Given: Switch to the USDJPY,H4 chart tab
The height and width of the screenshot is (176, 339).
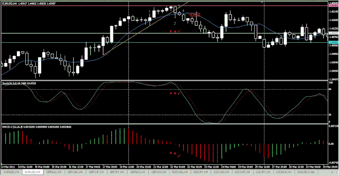Looking at the screenshot, I should 263,172.
